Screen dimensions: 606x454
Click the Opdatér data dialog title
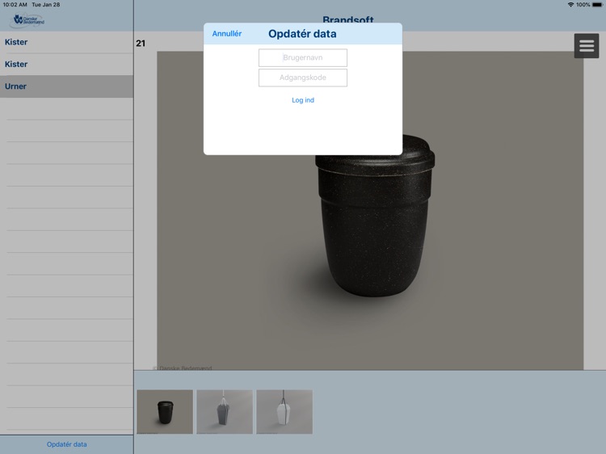302,34
